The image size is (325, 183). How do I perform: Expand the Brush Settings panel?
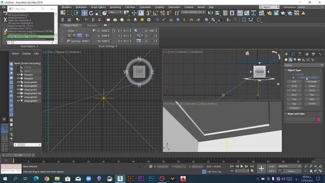108,46
